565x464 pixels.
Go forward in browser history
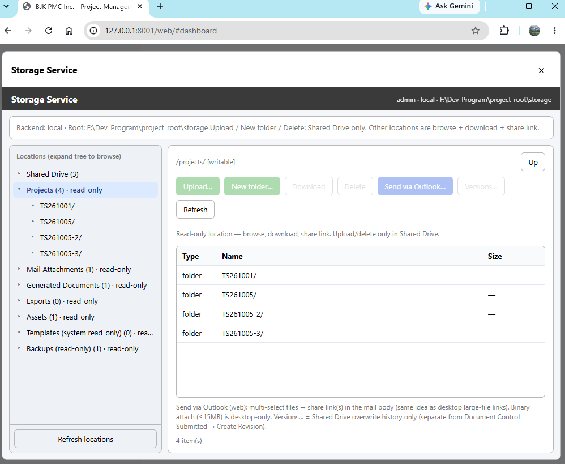pos(28,31)
